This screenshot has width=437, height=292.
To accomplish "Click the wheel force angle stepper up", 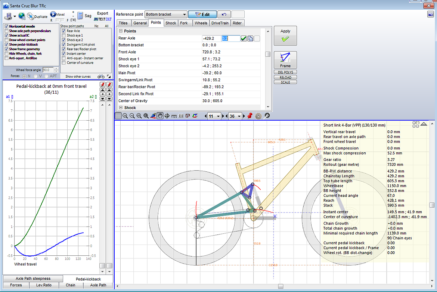I will 56,69.
